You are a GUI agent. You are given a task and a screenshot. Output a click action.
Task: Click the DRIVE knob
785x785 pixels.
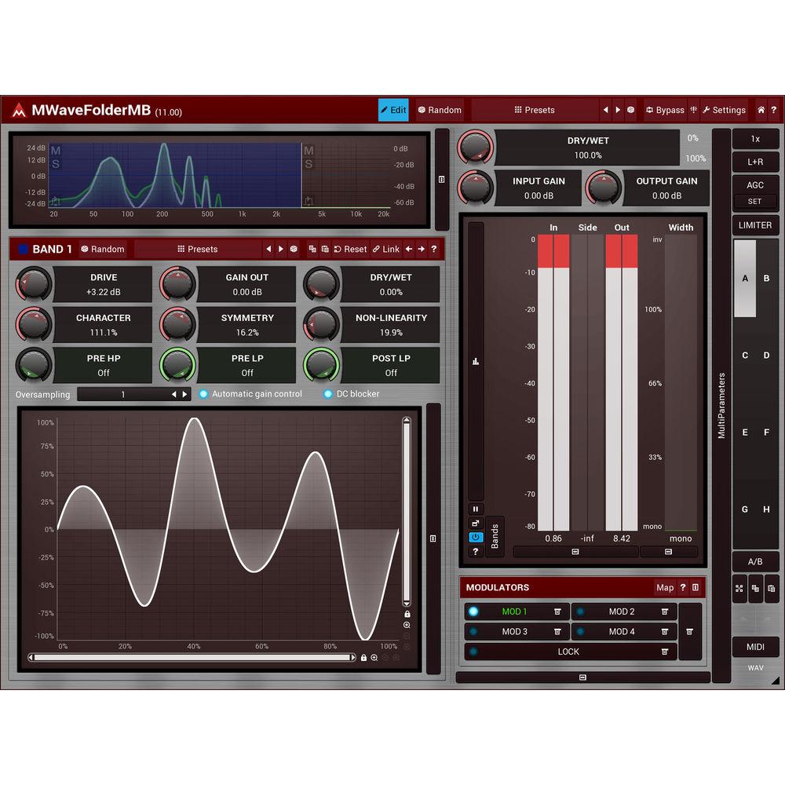click(33, 283)
